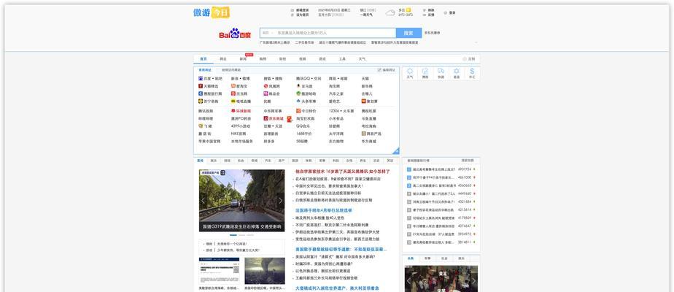Open the tornado news thumbnail
Screen dimensions: 674x292
(265, 271)
